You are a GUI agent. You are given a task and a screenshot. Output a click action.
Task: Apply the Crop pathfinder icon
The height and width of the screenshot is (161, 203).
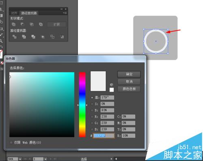(x=43, y=36)
